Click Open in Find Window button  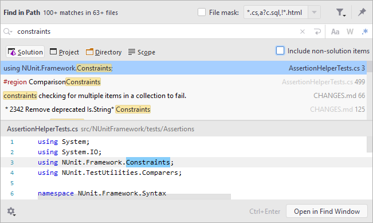point(327,212)
